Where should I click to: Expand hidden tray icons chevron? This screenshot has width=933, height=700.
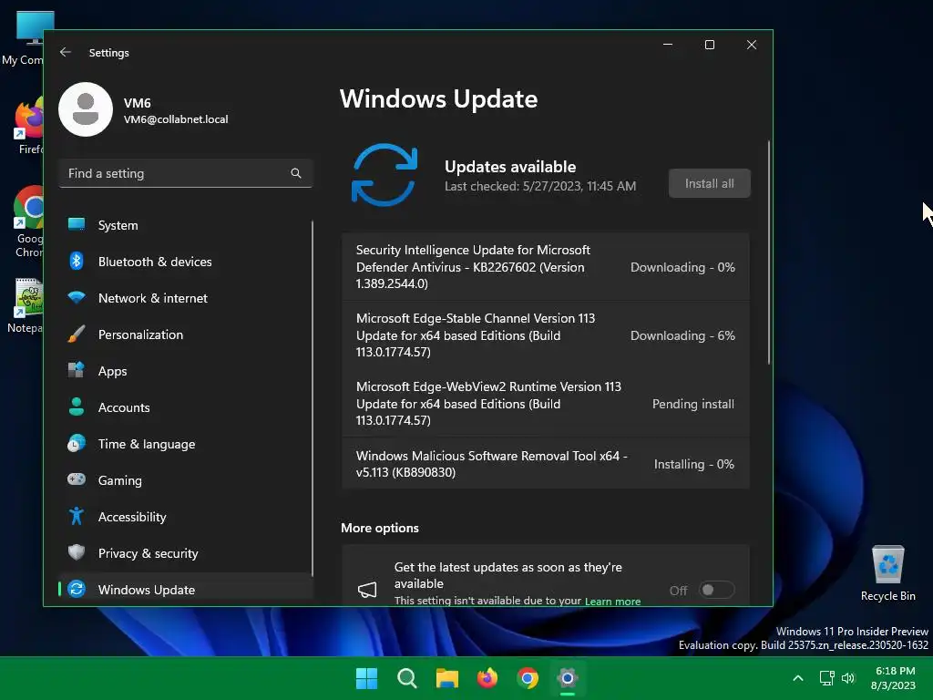click(x=798, y=678)
